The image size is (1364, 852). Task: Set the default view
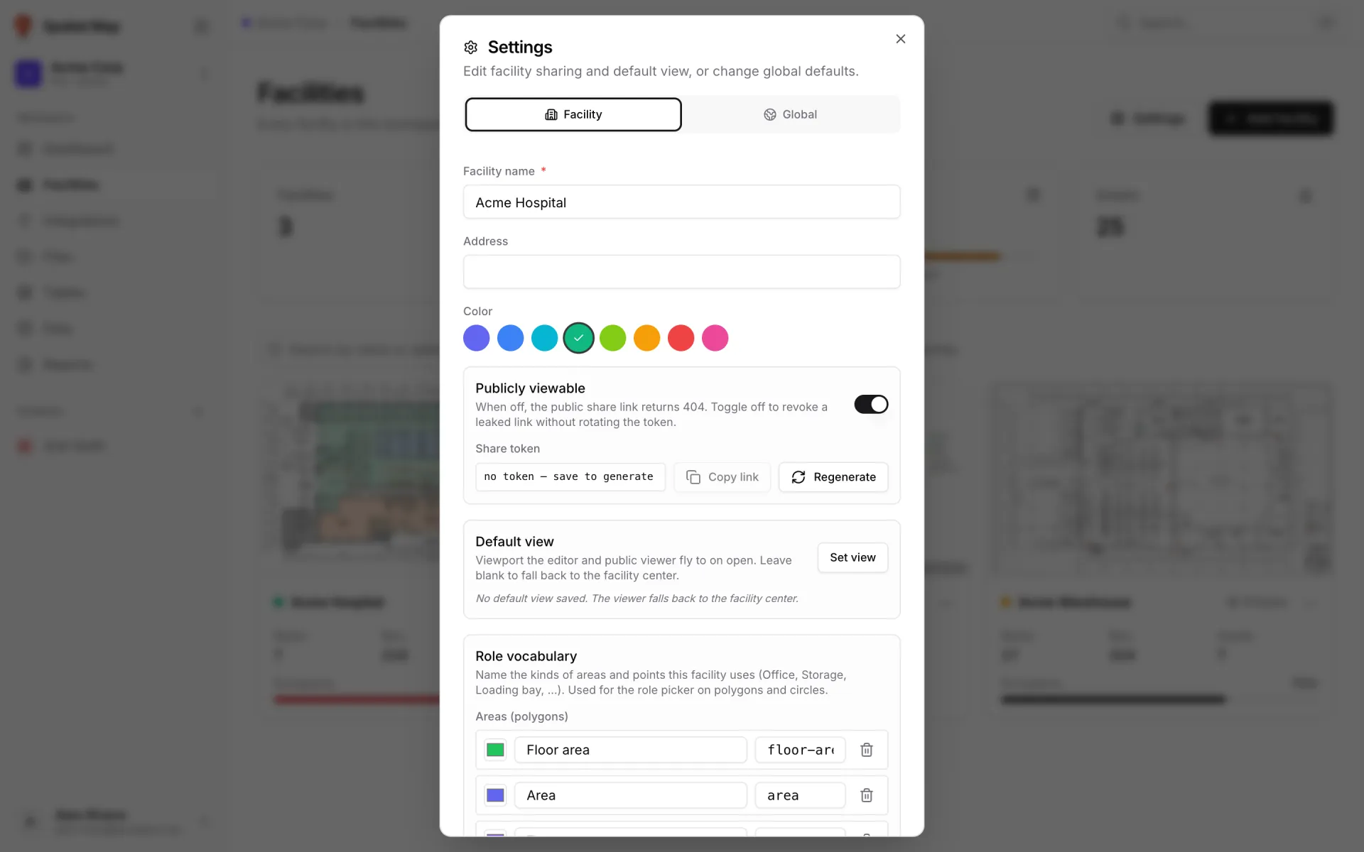pos(852,557)
